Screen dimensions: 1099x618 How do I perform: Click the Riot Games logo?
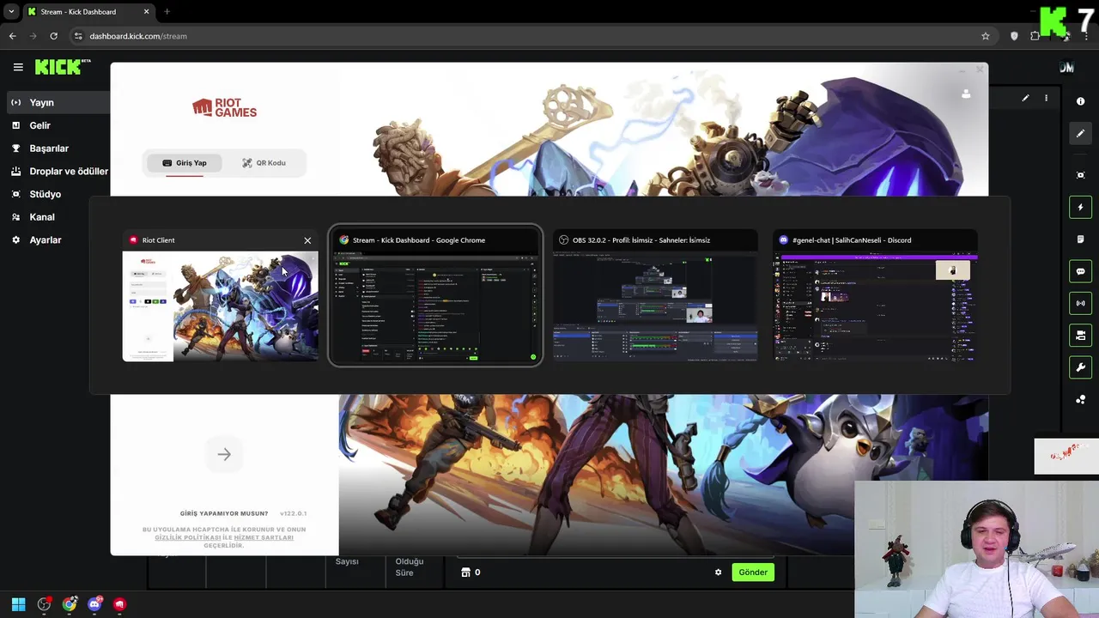[x=224, y=107]
